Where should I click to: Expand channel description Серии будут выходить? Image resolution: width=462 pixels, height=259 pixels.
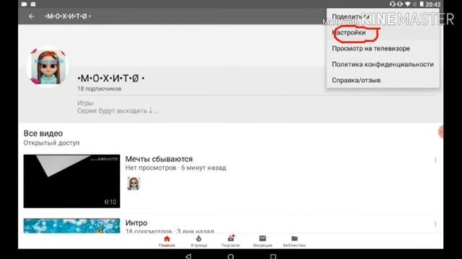pyautogui.click(x=118, y=111)
